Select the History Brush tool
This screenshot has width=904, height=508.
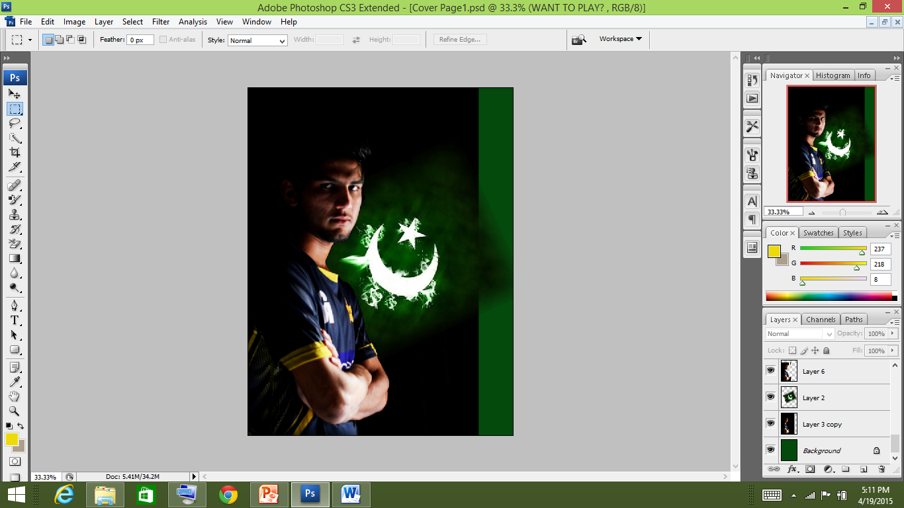click(15, 229)
